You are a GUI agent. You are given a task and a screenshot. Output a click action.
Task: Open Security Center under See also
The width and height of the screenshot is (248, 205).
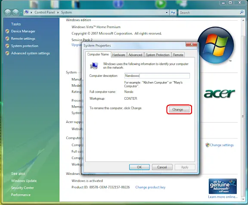22,188
